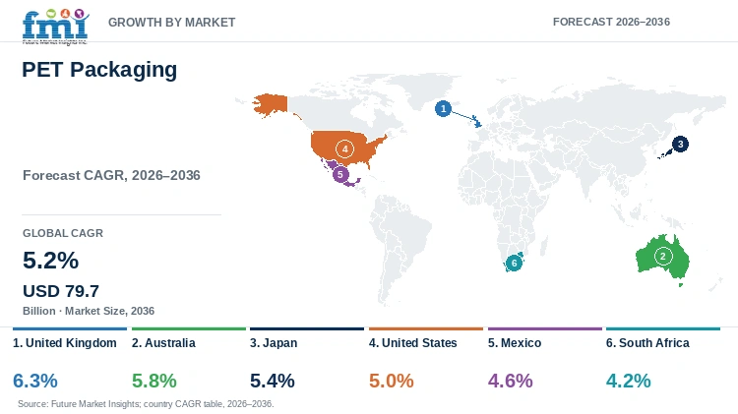Click the '6. South Africa' label
Screen dimensions: 738x414
click(x=647, y=343)
